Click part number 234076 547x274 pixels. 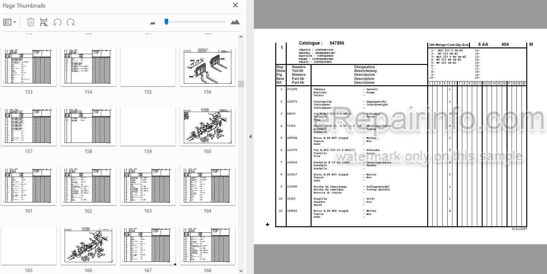pos(292,102)
